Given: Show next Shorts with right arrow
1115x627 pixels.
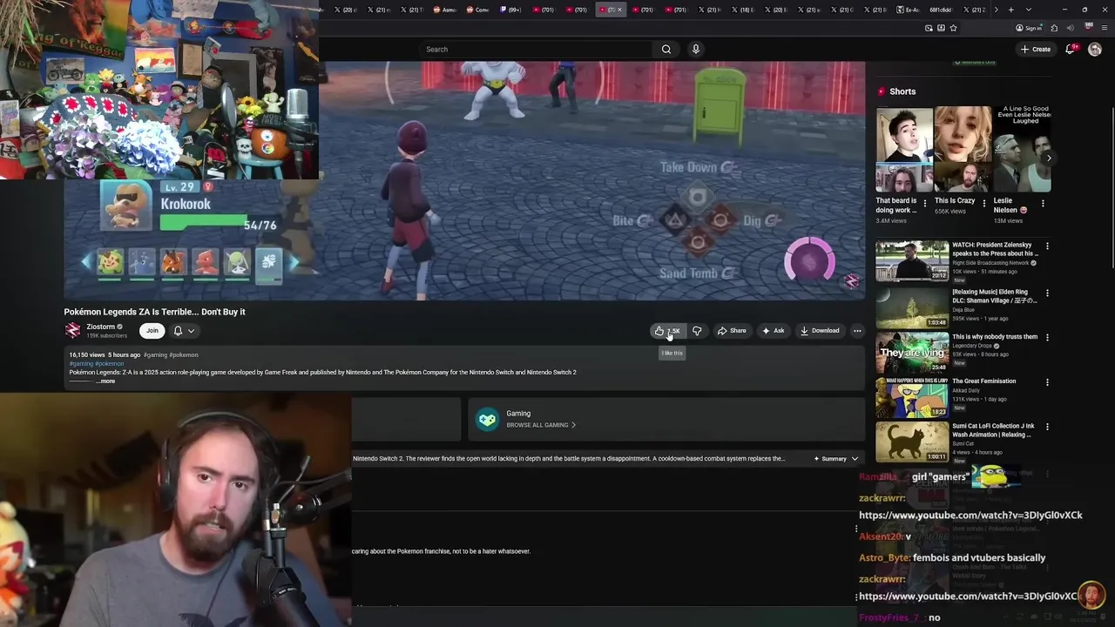Looking at the screenshot, I should (1048, 158).
